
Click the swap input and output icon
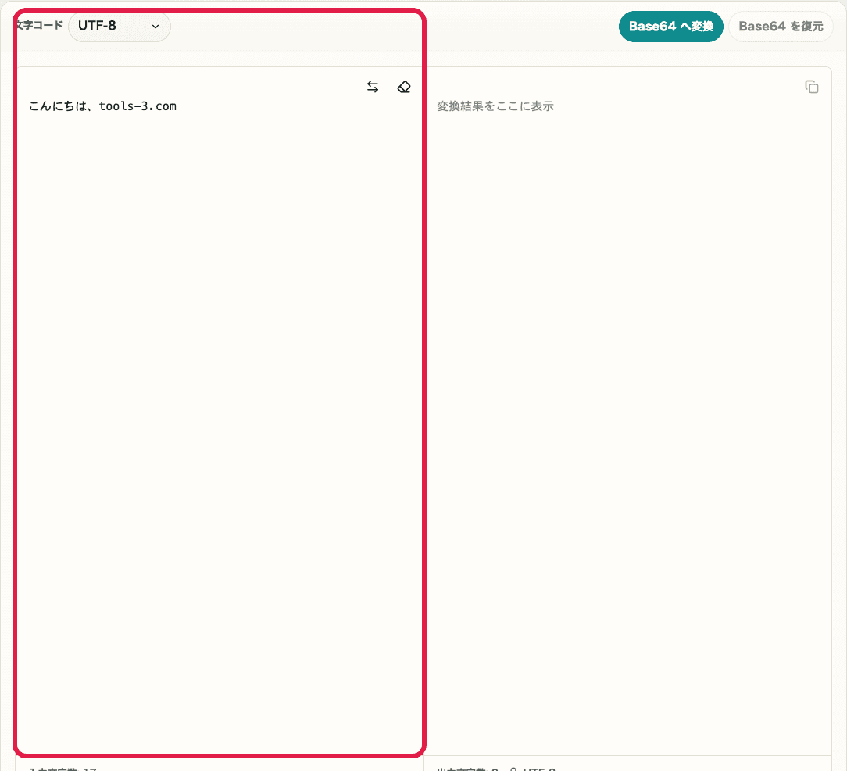373,88
